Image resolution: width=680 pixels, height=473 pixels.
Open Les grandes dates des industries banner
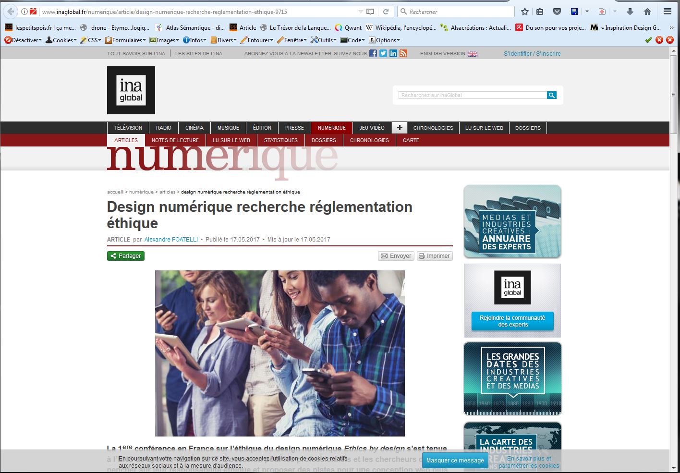click(512, 378)
